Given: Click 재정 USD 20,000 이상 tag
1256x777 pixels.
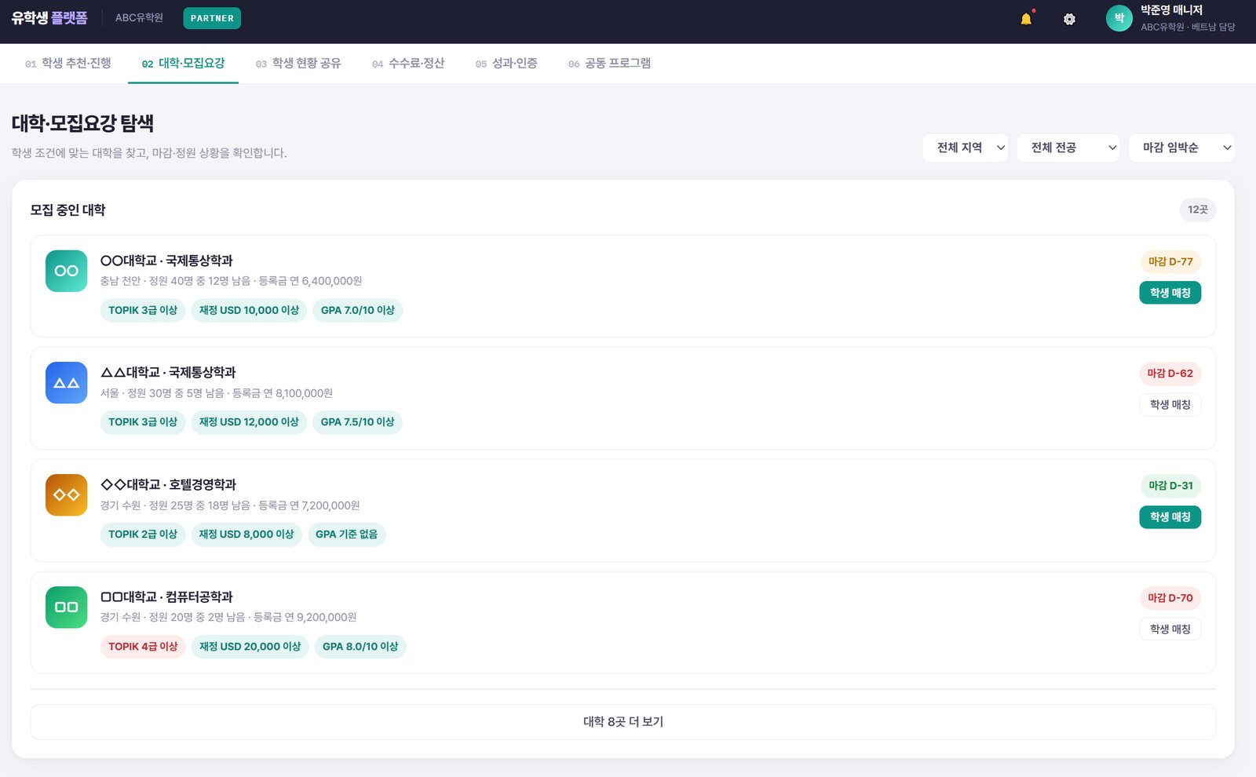Looking at the screenshot, I should (x=250, y=647).
